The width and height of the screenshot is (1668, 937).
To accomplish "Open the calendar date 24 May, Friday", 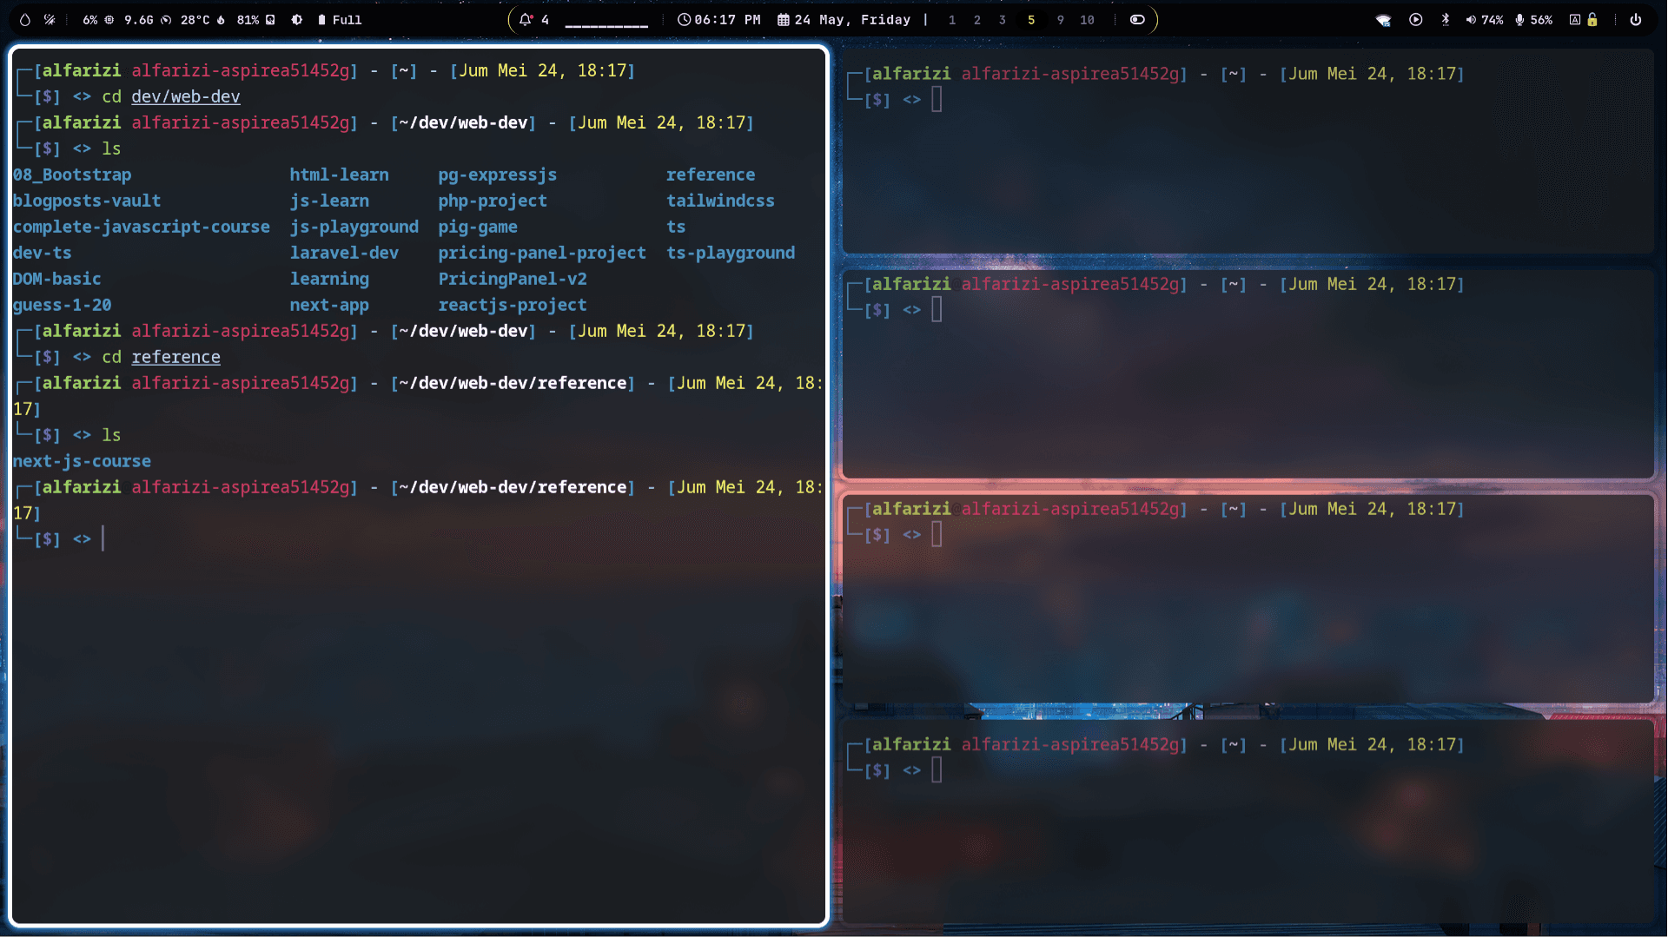I will coord(844,19).
